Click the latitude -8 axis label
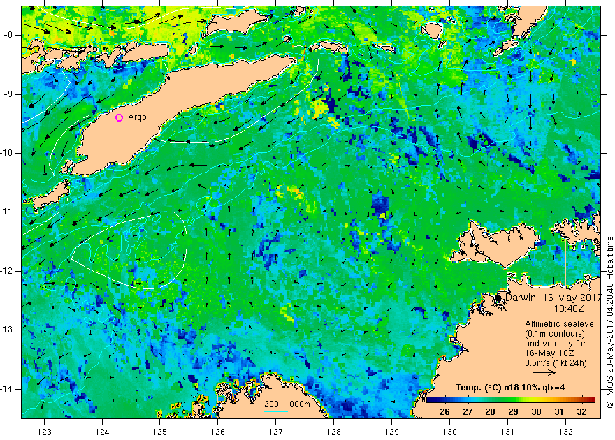The width and height of the screenshot is (615, 440). (x=8, y=35)
